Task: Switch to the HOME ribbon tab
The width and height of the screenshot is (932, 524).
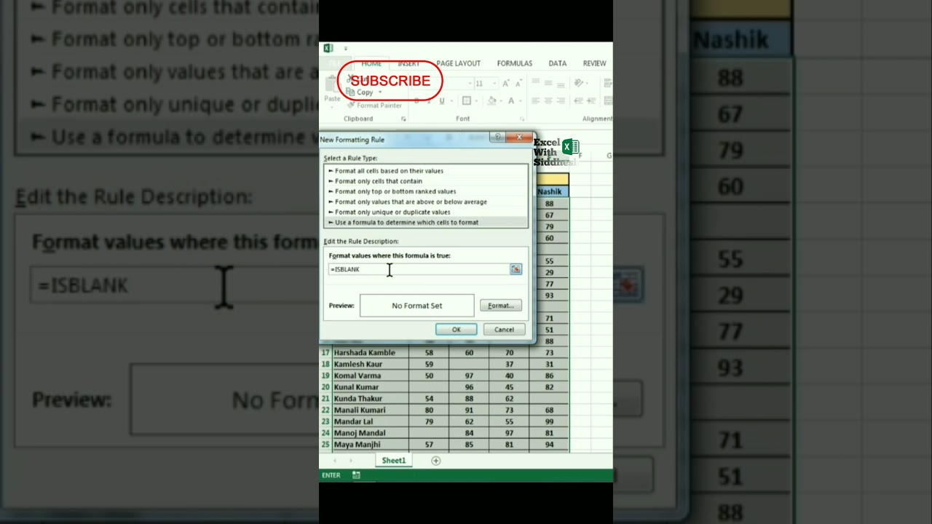Action: (x=371, y=63)
